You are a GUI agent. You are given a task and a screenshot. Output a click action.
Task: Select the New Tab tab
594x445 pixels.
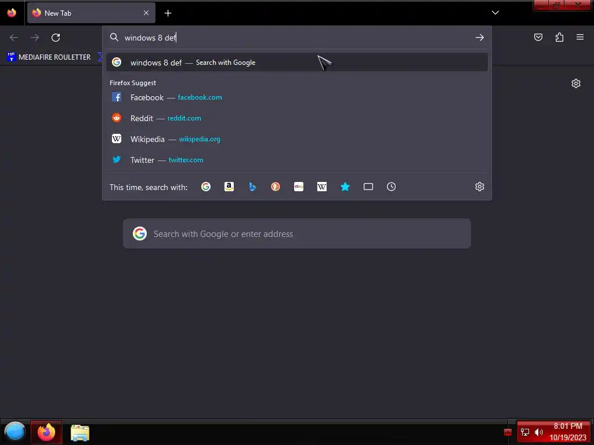point(91,13)
